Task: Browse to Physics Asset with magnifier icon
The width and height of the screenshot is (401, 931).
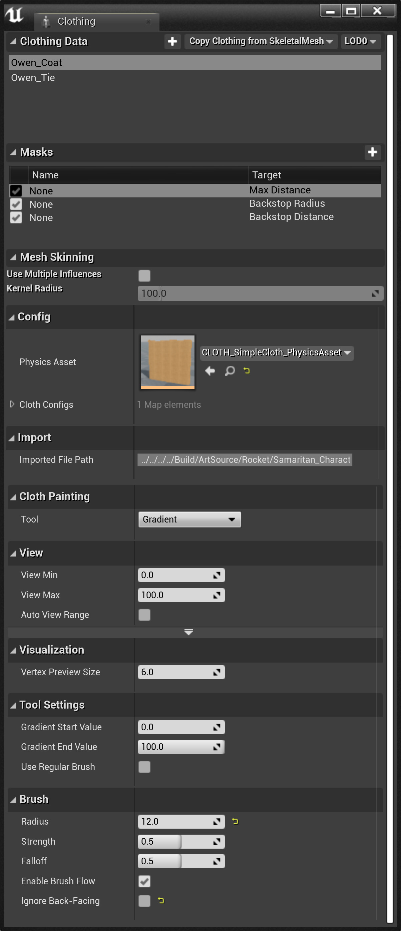Action: 230,370
